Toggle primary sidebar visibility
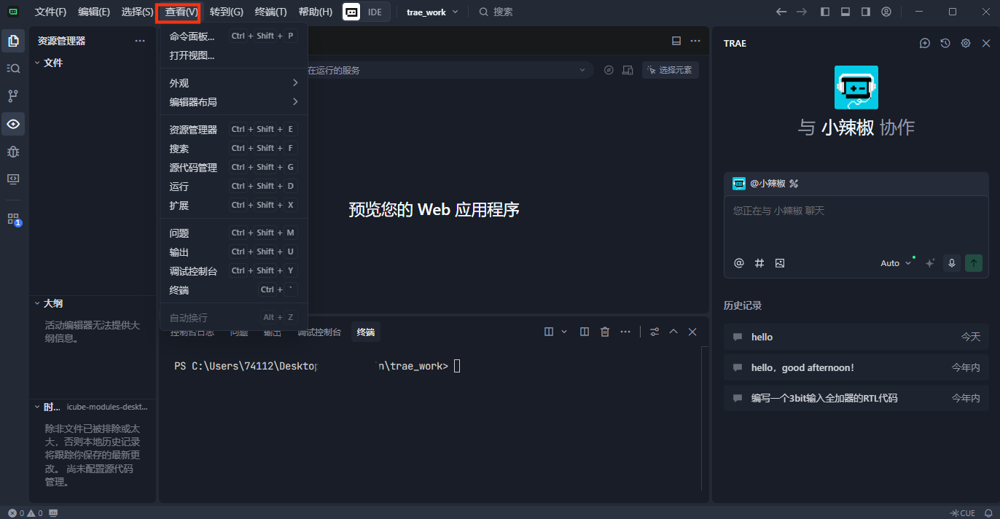Screen dimensions: 1000x519 [825, 12]
